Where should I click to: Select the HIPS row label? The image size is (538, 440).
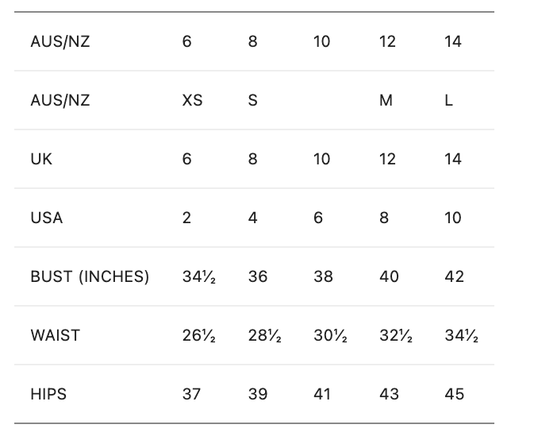pyautogui.click(x=47, y=394)
